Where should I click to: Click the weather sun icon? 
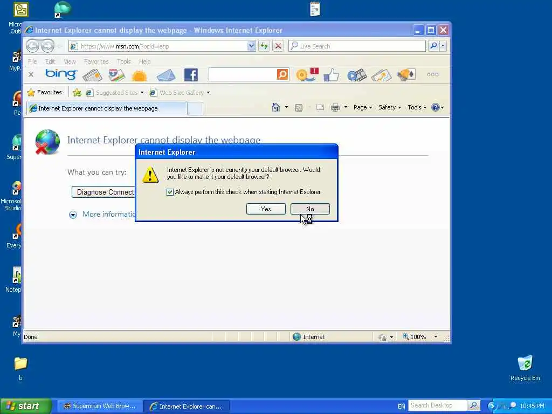pyautogui.click(x=140, y=75)
